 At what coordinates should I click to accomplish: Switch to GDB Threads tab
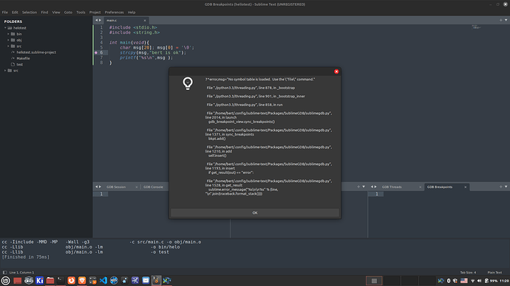pos(392,187)
